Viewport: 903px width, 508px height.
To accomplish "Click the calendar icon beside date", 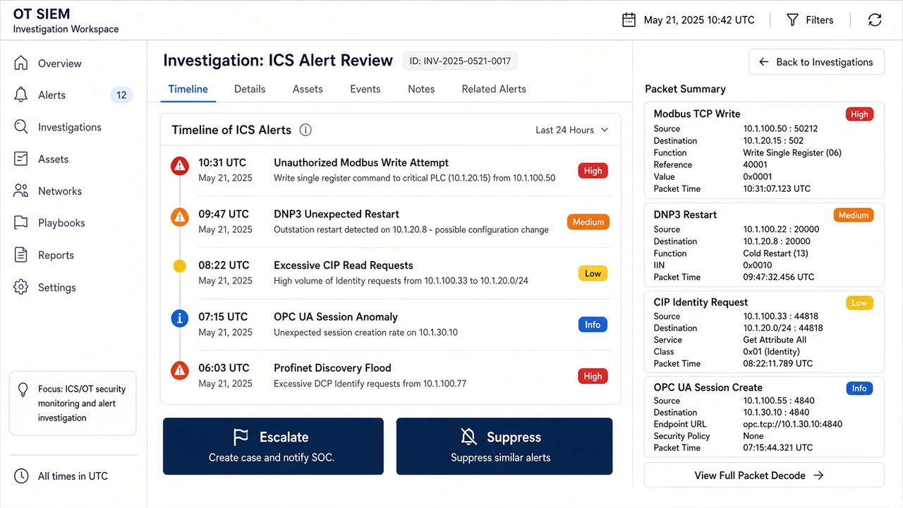I will (629, 20).
